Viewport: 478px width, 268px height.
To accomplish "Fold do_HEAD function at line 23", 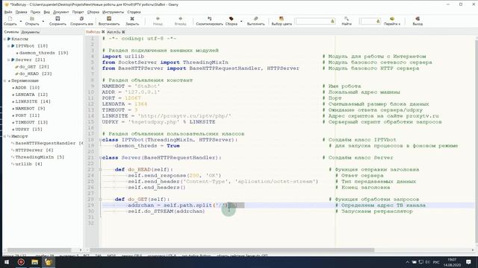I will 100,170.
